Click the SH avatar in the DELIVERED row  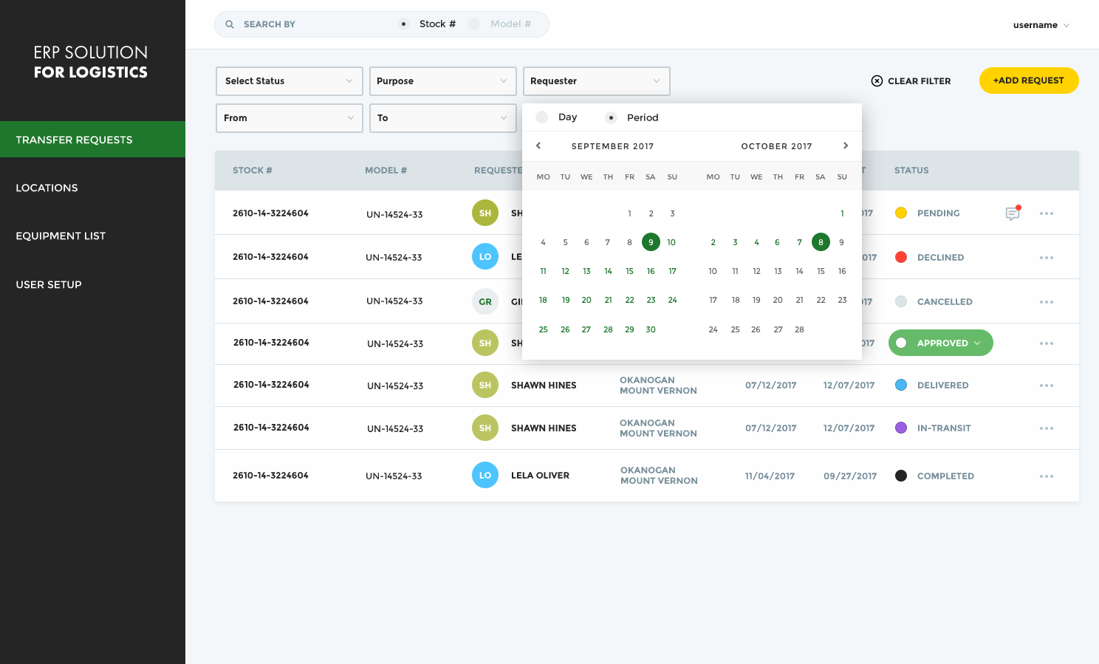click(485, 385)
